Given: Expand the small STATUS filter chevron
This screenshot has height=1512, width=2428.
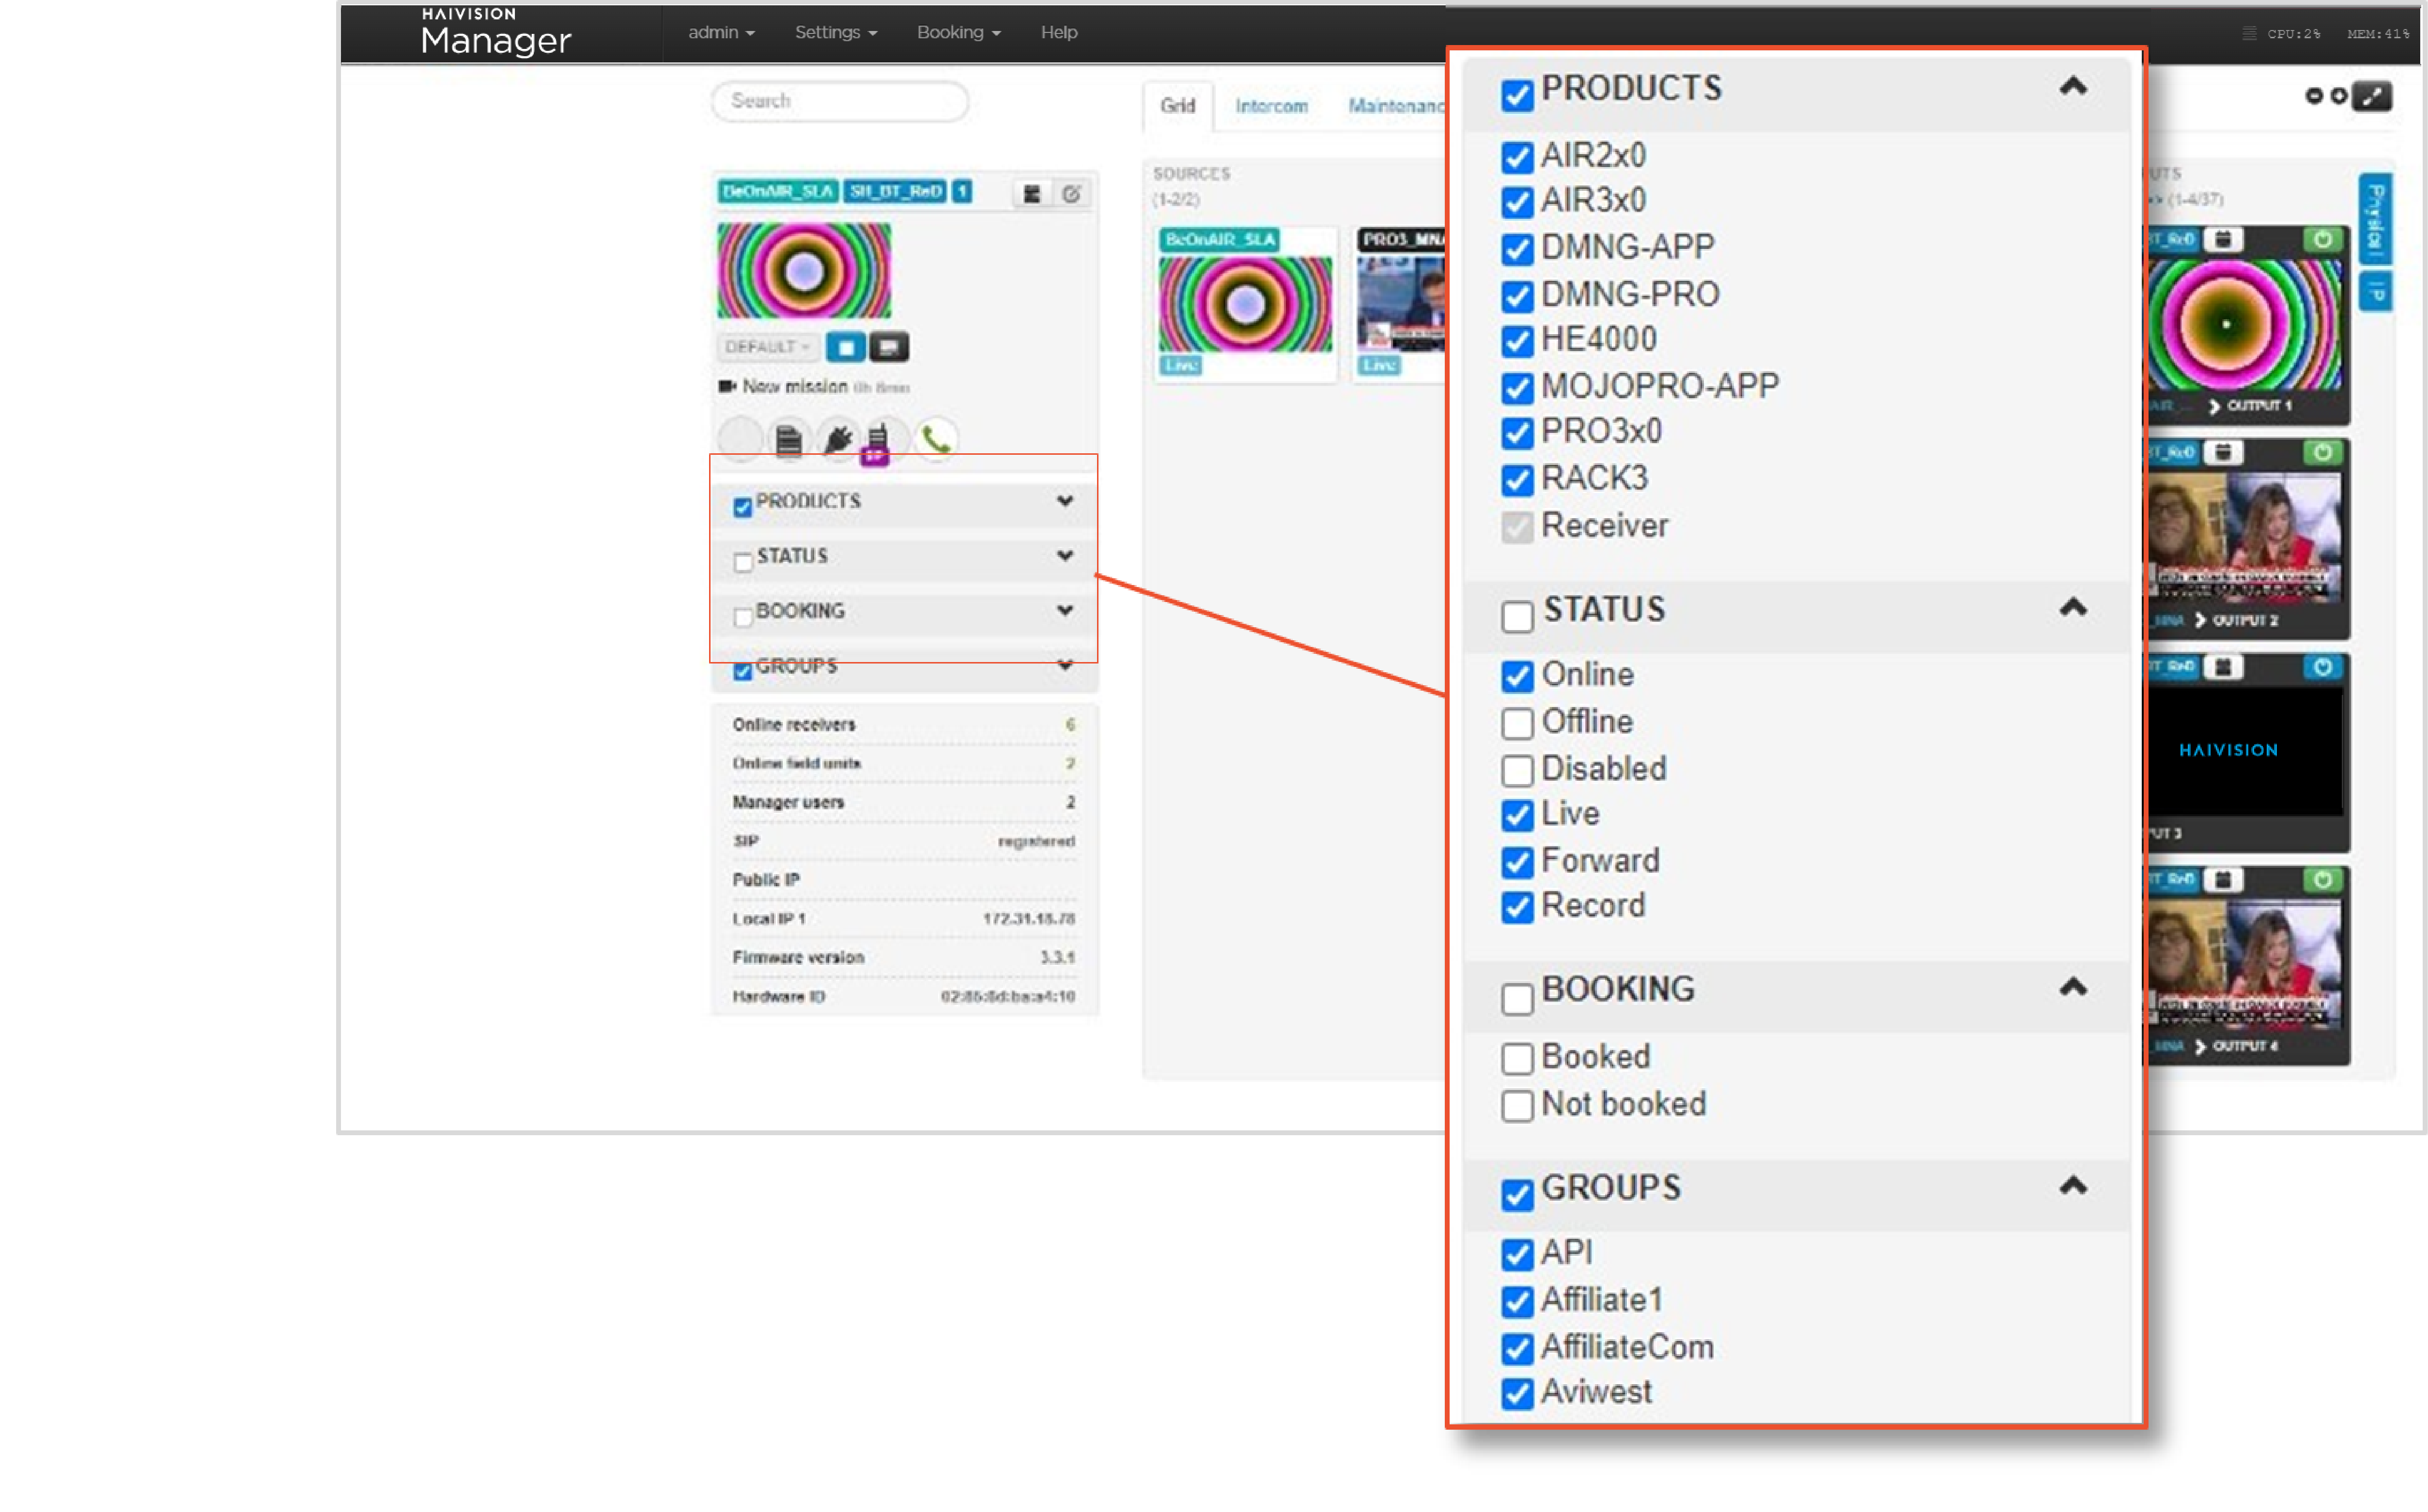Looking at the screenshot, I should point(1065,556).
